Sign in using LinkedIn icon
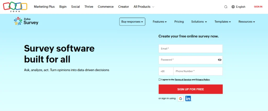Screen dimensions: 268x111 pos(188,98)
